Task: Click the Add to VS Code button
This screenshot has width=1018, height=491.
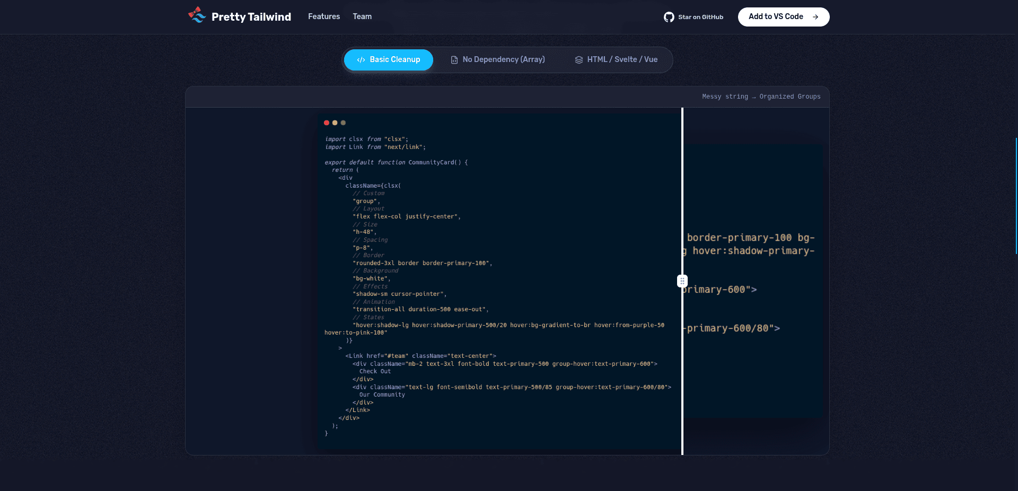Action: (784, 17)
